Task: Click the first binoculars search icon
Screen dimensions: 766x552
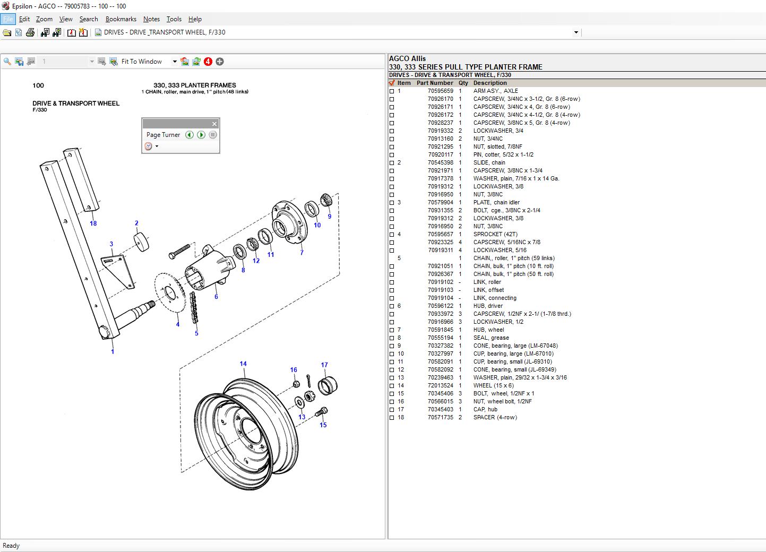Action: click(x=45, y=32)
